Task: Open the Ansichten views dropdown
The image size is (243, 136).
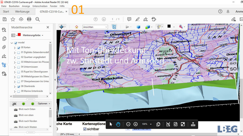Action: (x=95, y=27)
